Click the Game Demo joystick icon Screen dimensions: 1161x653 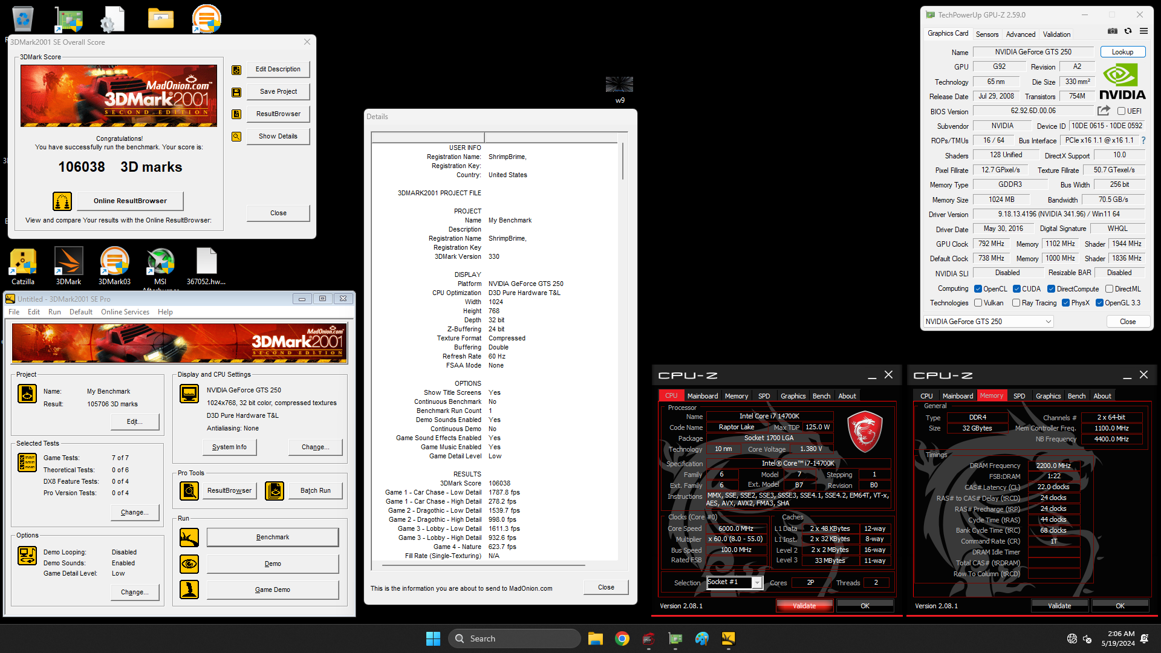click(x=189, y=590)
